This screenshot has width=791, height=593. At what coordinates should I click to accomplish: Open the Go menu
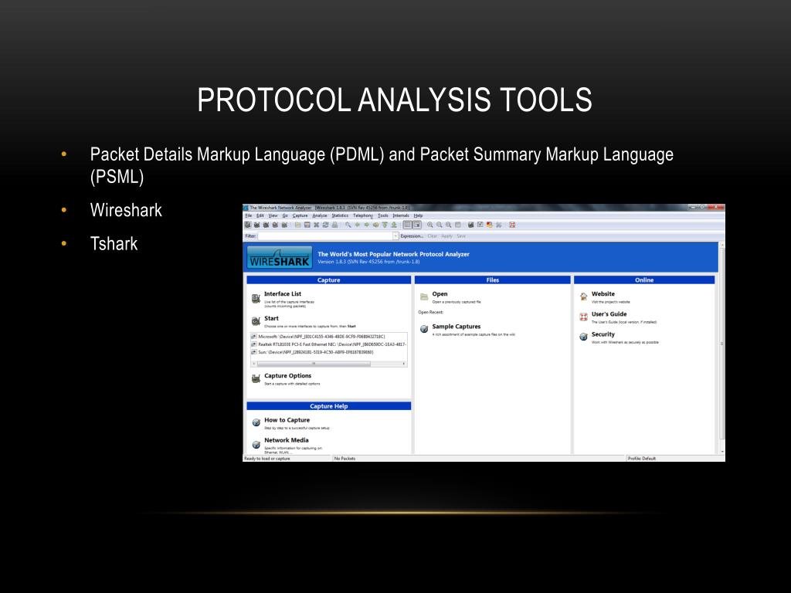(285, 215)
